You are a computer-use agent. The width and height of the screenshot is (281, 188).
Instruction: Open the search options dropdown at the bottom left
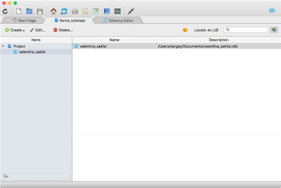pyautogui.click(x=6, y=176)
